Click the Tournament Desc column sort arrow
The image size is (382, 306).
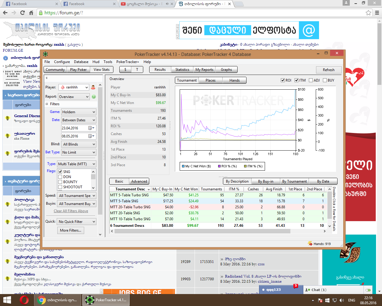coord(149,189)
